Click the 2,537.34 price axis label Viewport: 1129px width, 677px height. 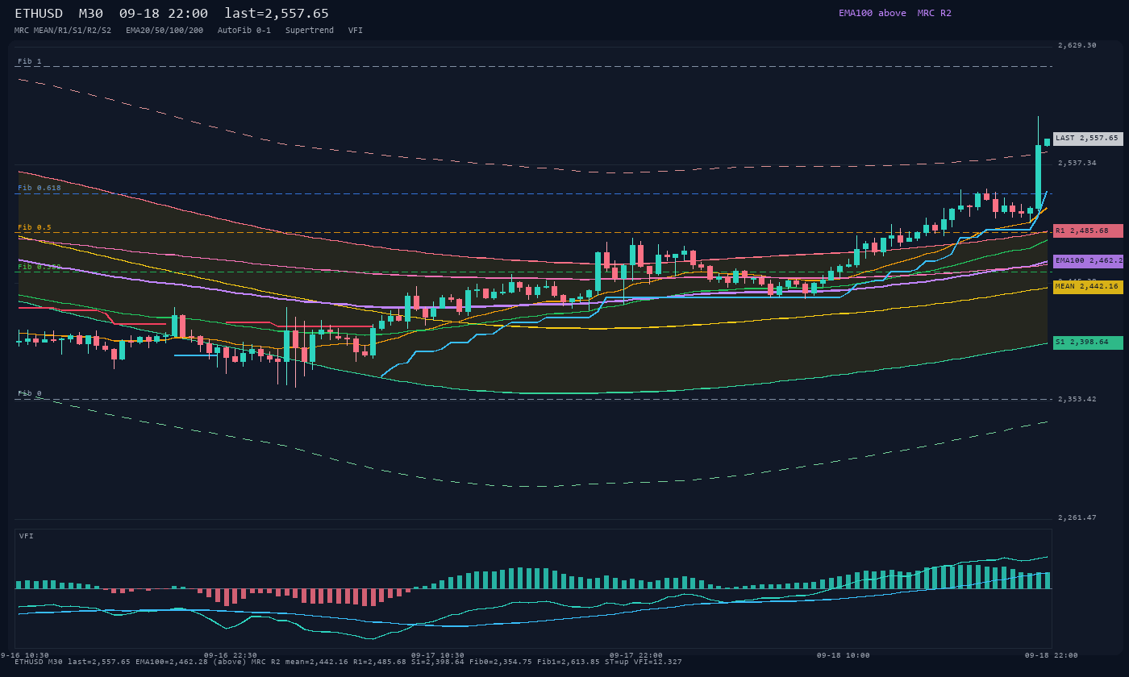tap(1077, 163)
